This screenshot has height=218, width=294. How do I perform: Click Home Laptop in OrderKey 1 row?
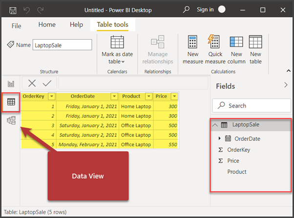pos(136,107)
